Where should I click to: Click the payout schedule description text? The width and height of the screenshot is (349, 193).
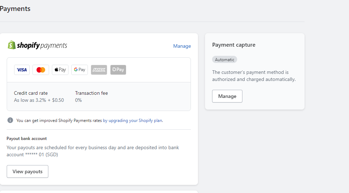coord(93,151)
